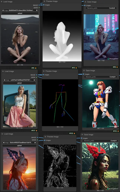Click the images input port of the depth map Preview Image

pyautogui.click(x=44, y=5)
